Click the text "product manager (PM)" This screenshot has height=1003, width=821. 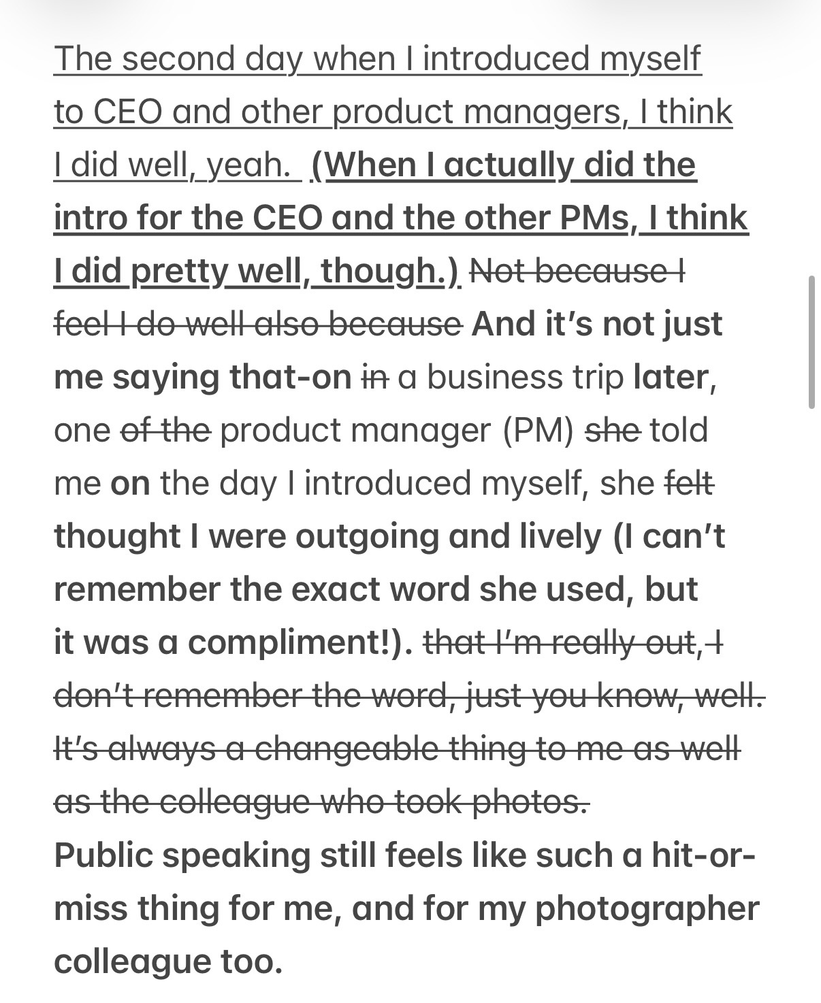398,430
